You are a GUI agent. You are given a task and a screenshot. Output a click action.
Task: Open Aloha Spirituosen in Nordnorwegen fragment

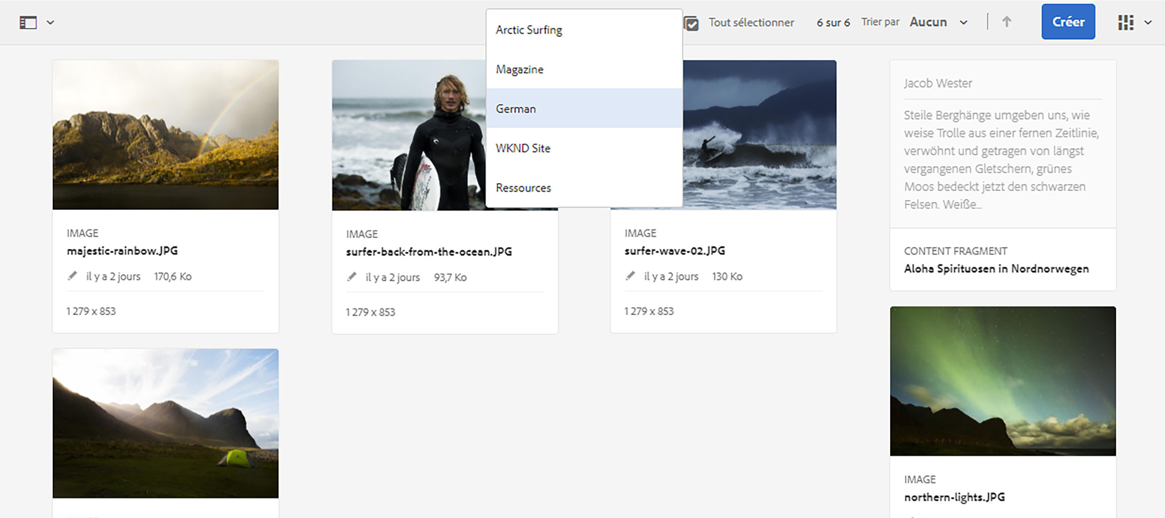coord(996,268)
